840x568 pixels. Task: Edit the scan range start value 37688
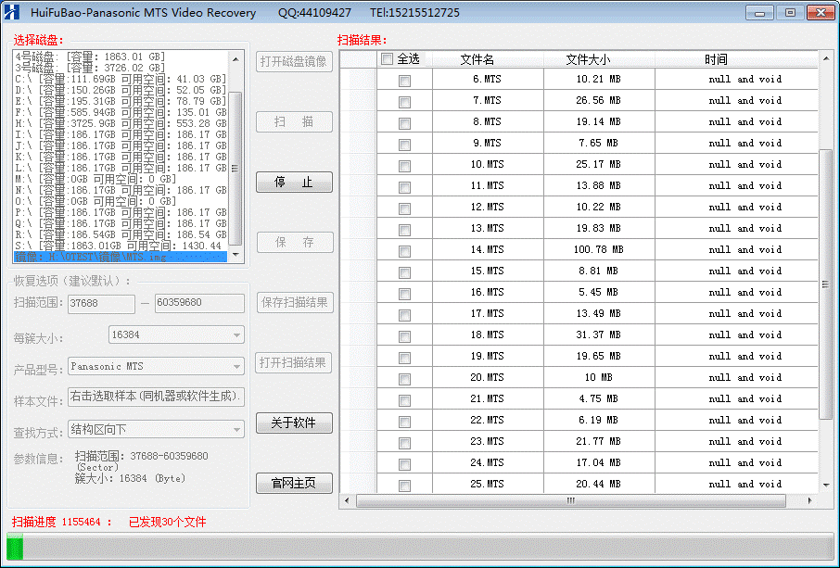point(100,303)
